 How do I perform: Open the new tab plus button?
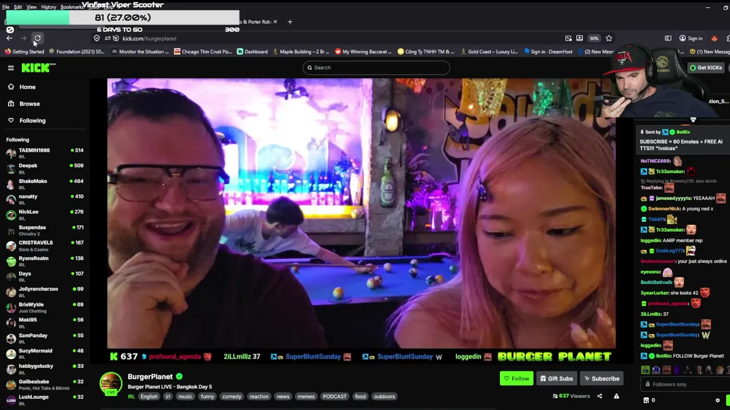coord(290,22)
